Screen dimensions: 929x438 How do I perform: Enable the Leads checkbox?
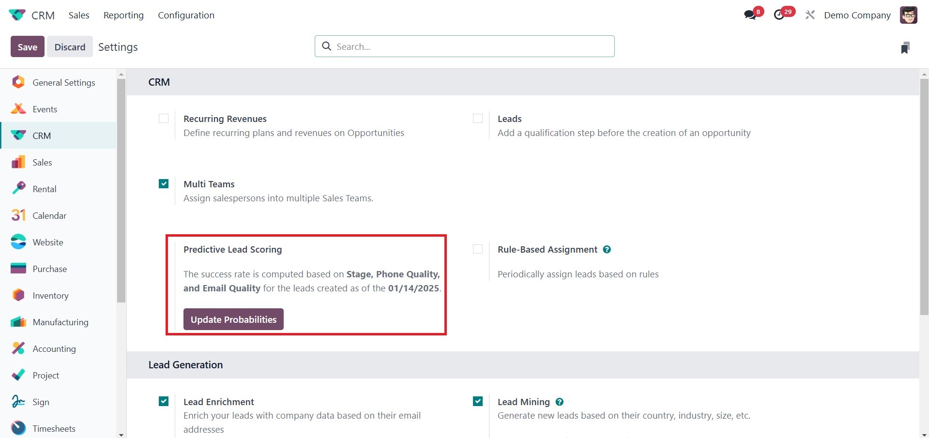point(478,119)
